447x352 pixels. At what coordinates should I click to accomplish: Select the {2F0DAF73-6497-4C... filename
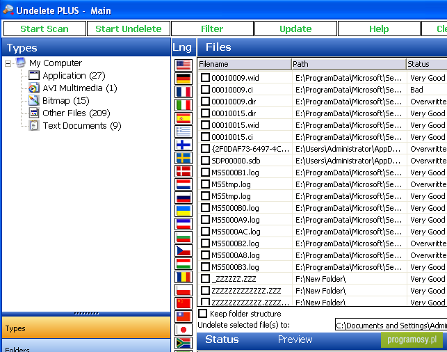(x=250, y=149)
